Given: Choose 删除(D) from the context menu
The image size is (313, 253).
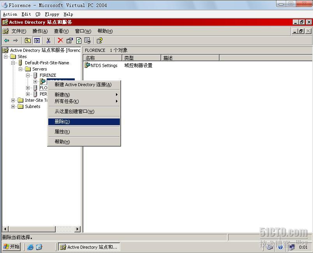Looking at the screenshot, I should [84, 122].
